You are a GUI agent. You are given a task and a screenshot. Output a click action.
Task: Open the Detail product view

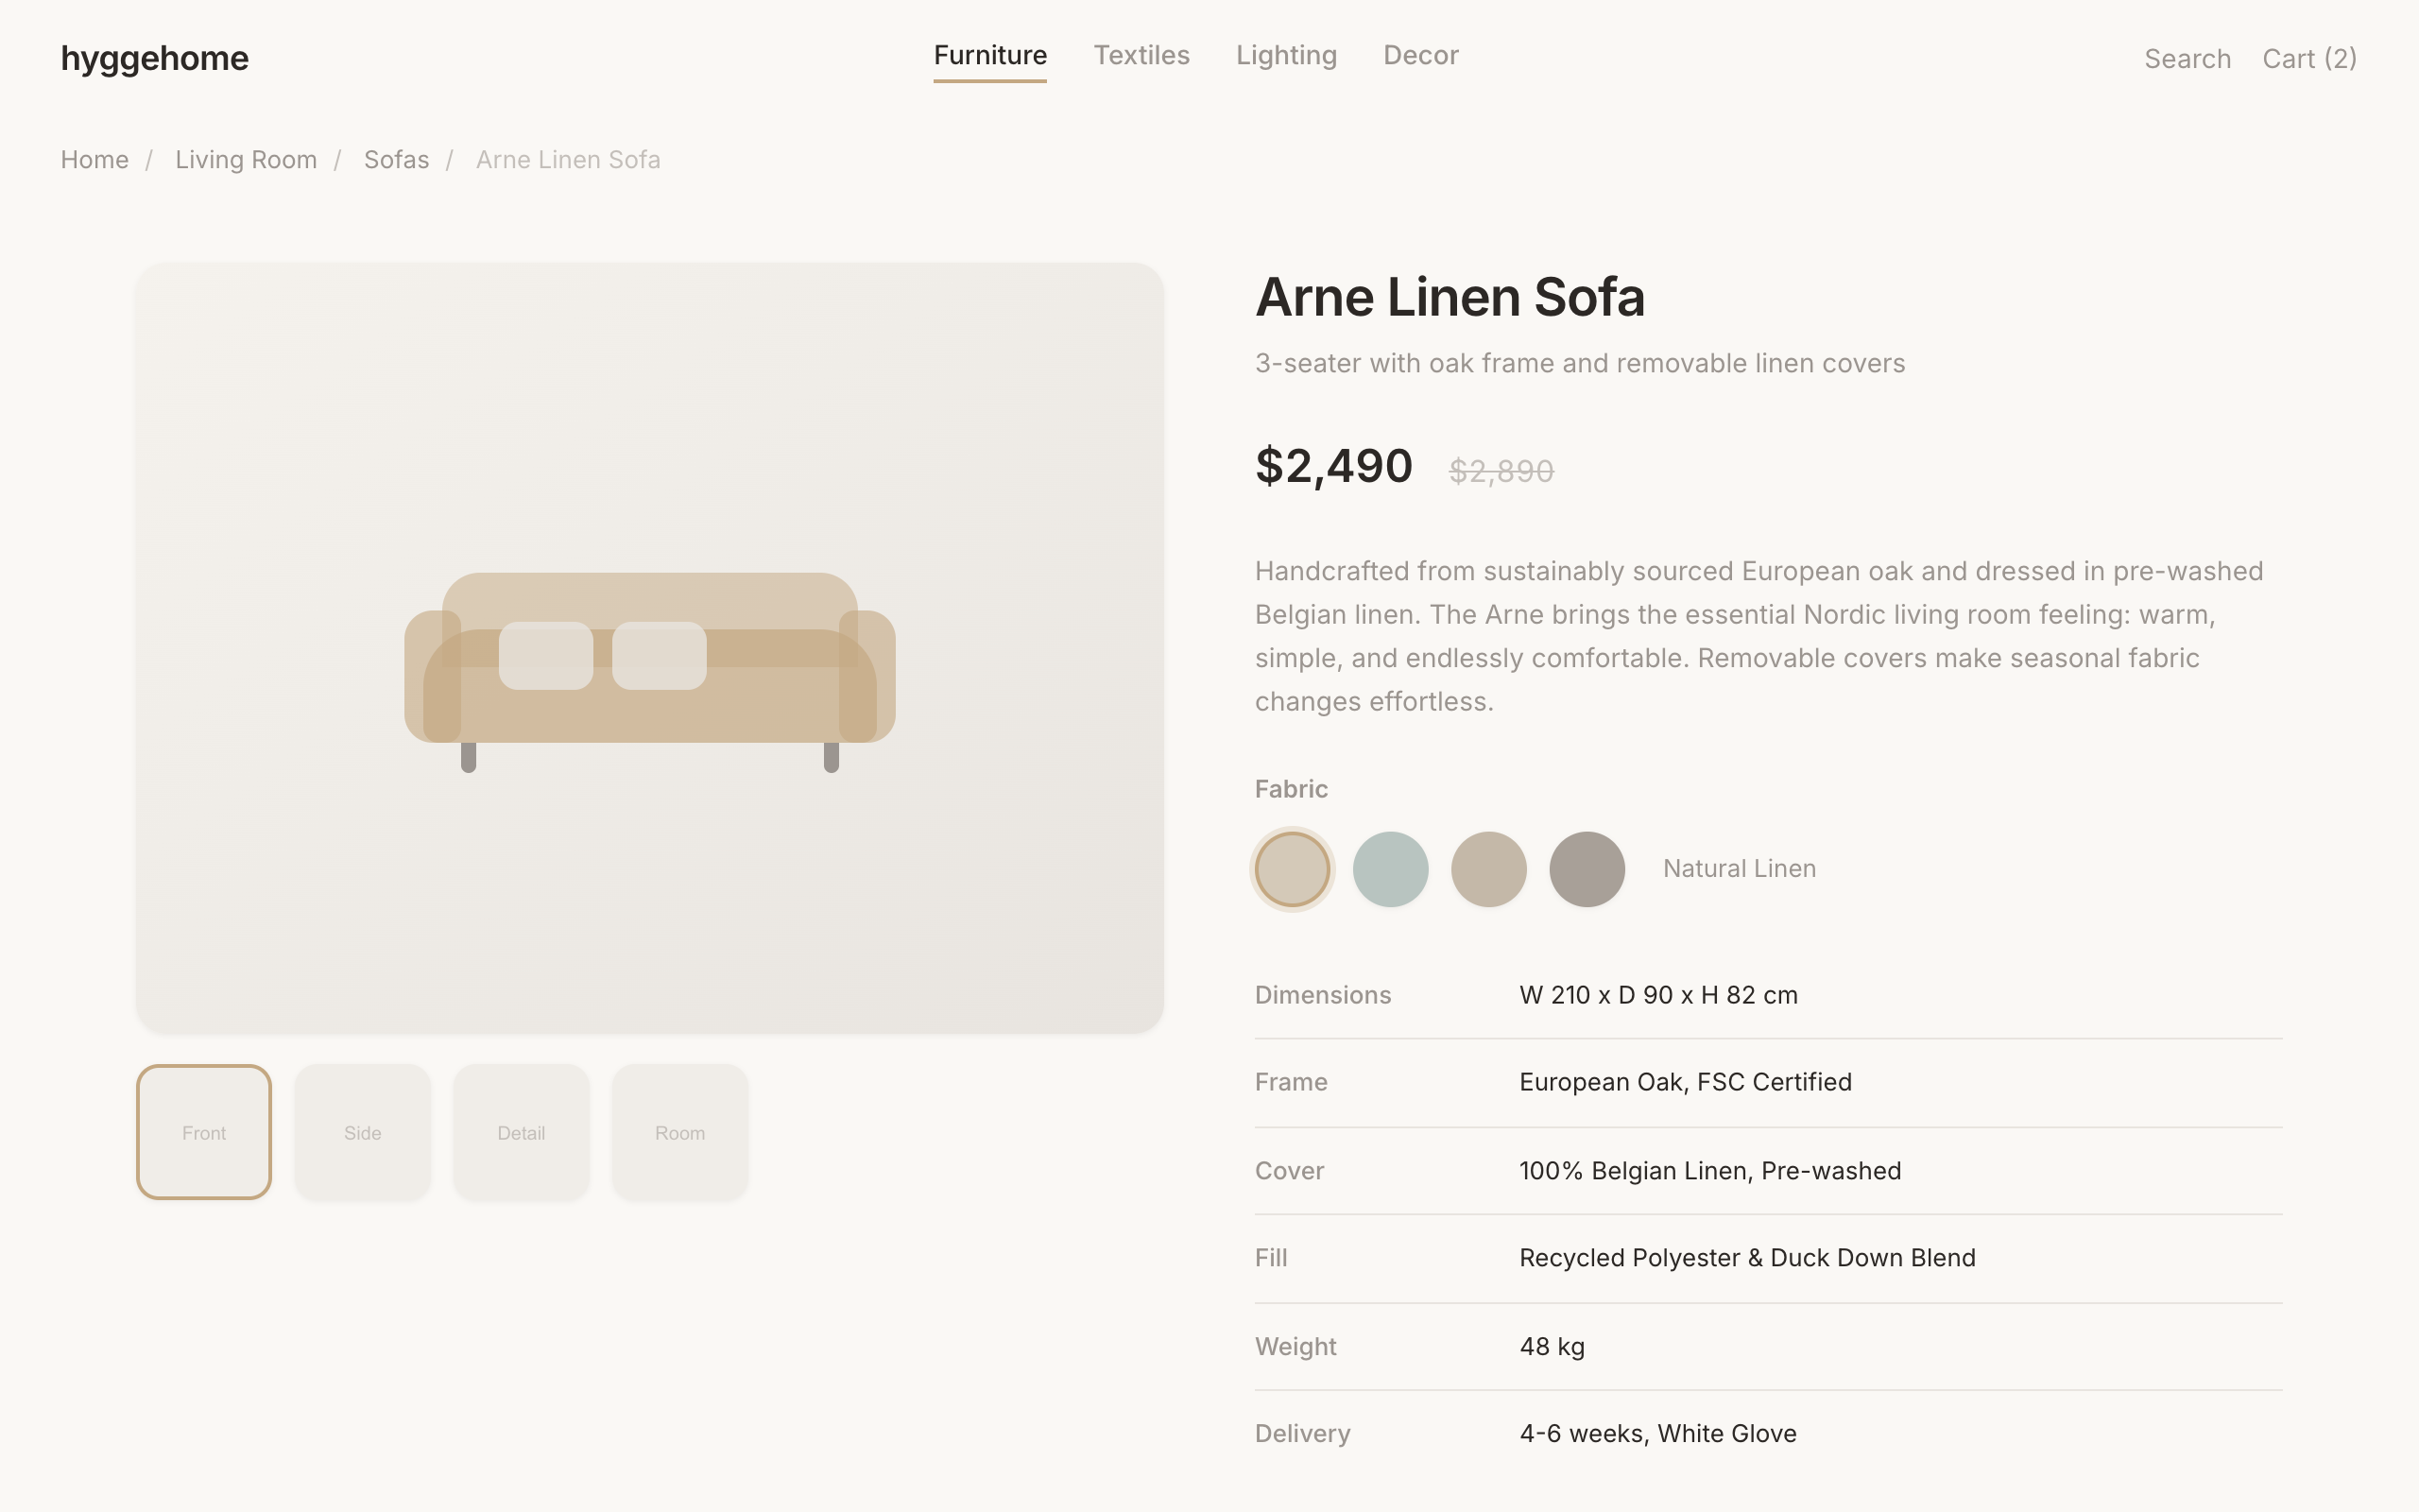point(521,1132)
